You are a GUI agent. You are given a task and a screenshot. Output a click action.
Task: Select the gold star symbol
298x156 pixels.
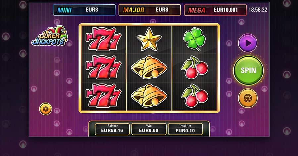(149, 39)
